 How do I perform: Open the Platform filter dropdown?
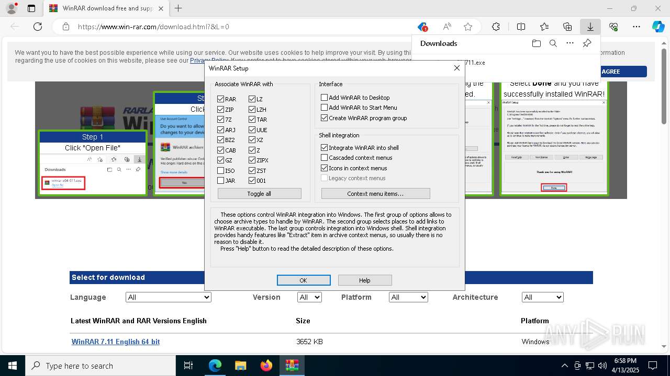click(x=408, y=297)
